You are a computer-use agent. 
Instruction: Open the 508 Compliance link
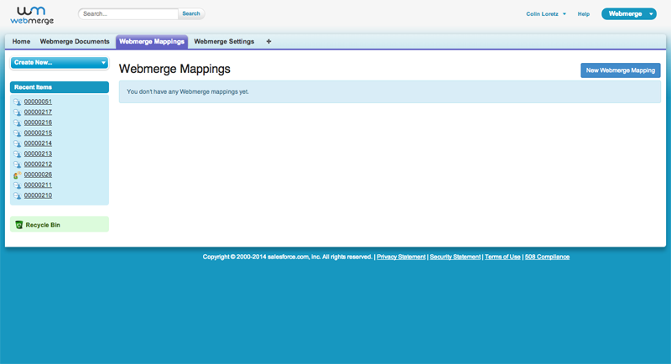pyautogui.click(x=547, y=257)
